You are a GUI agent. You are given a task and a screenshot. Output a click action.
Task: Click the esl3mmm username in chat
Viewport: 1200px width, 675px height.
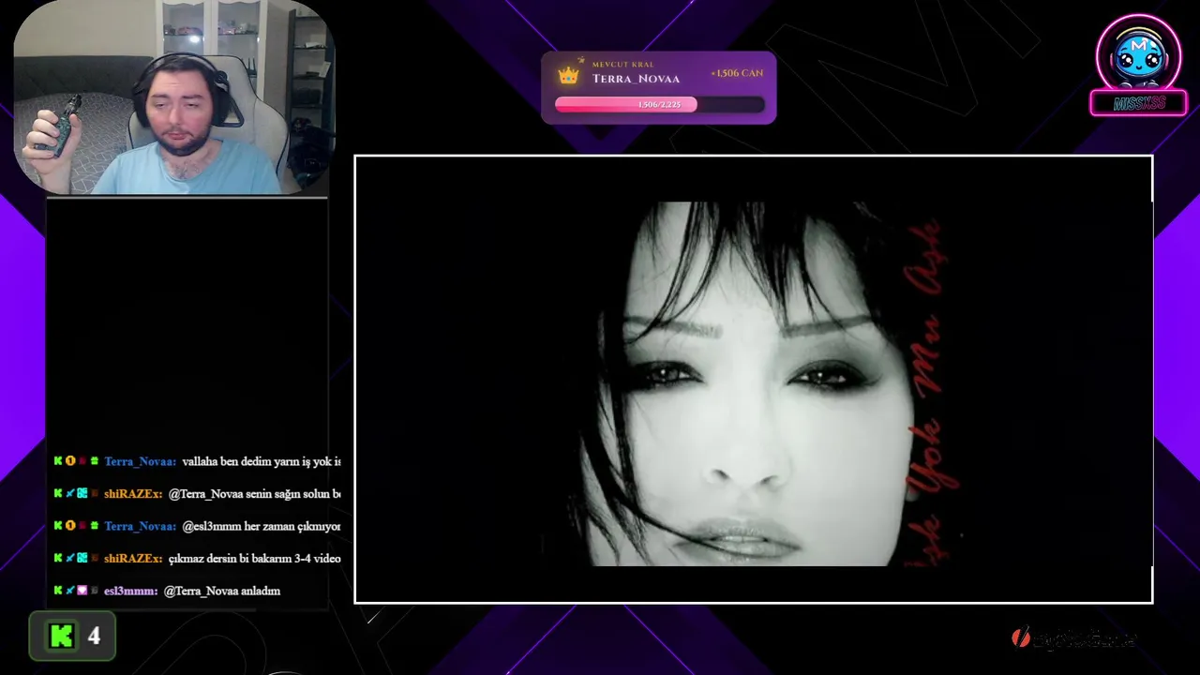(130, 591)
